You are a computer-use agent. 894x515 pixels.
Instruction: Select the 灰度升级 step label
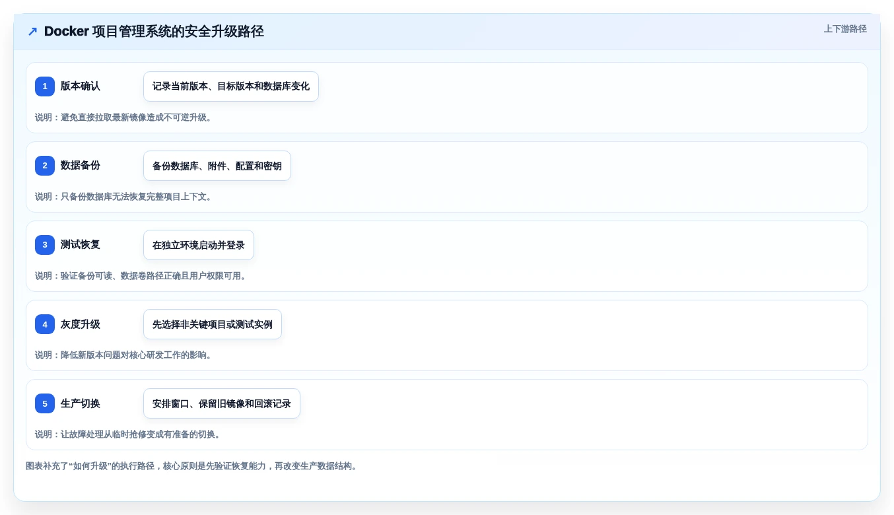click(81, 324)
